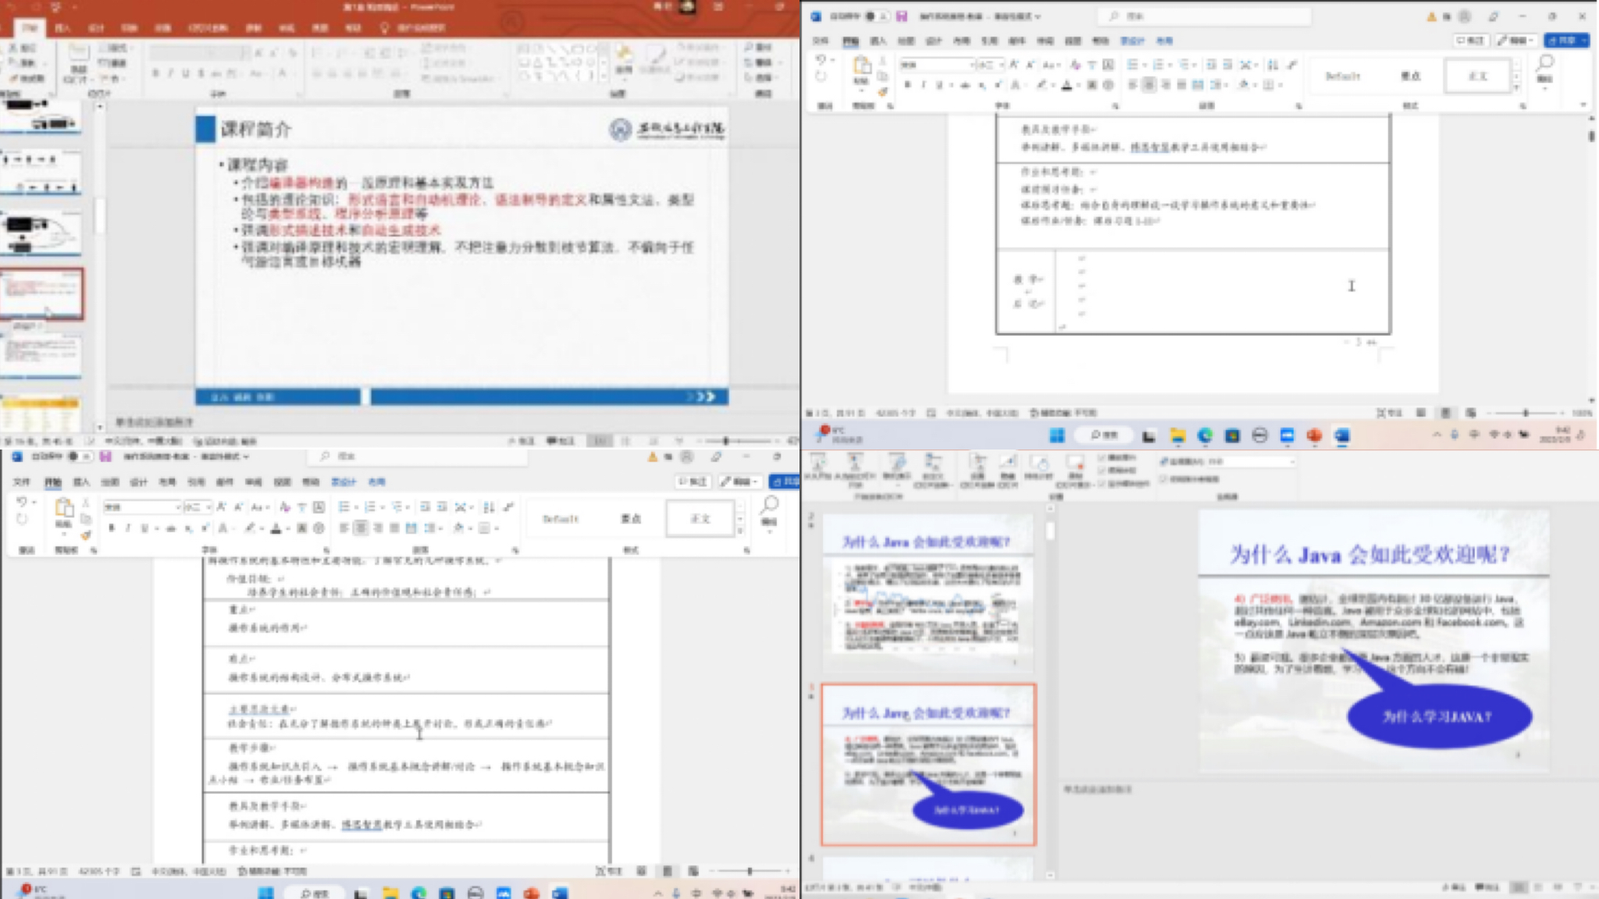This screenshot has width=1599, height=899.
Task: Toggle the Use Timings checkbox in Slide Show settings
Action: [1101, 470]
